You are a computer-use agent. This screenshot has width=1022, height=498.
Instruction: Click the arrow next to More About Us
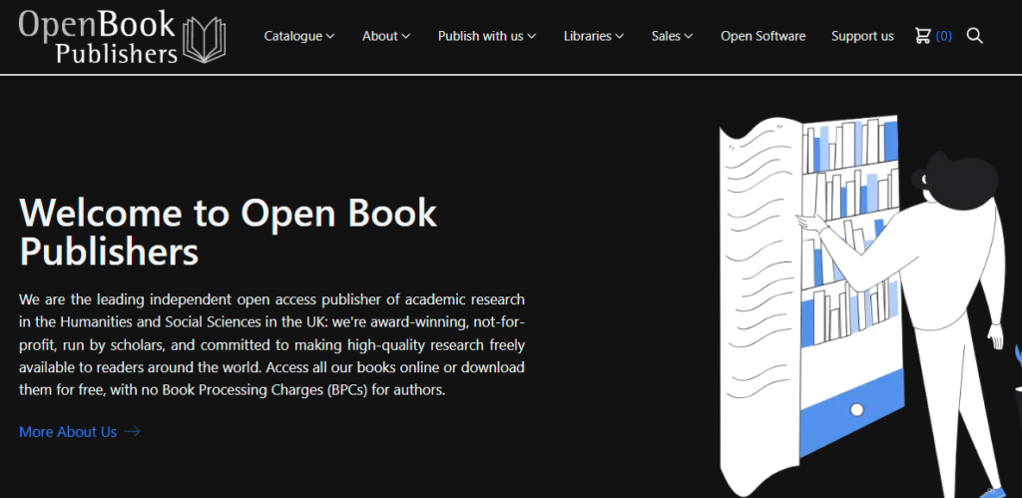[x=133, y=431]
